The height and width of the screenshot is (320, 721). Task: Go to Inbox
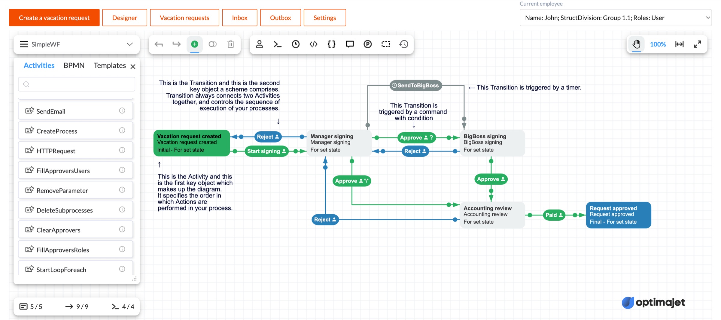(240, 18)
